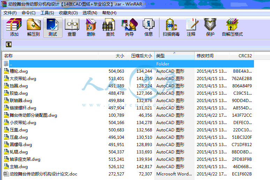The width and height of the screenshot is (270, 180).
Task: Open the 帮助(H) menu
Action: 109,13
